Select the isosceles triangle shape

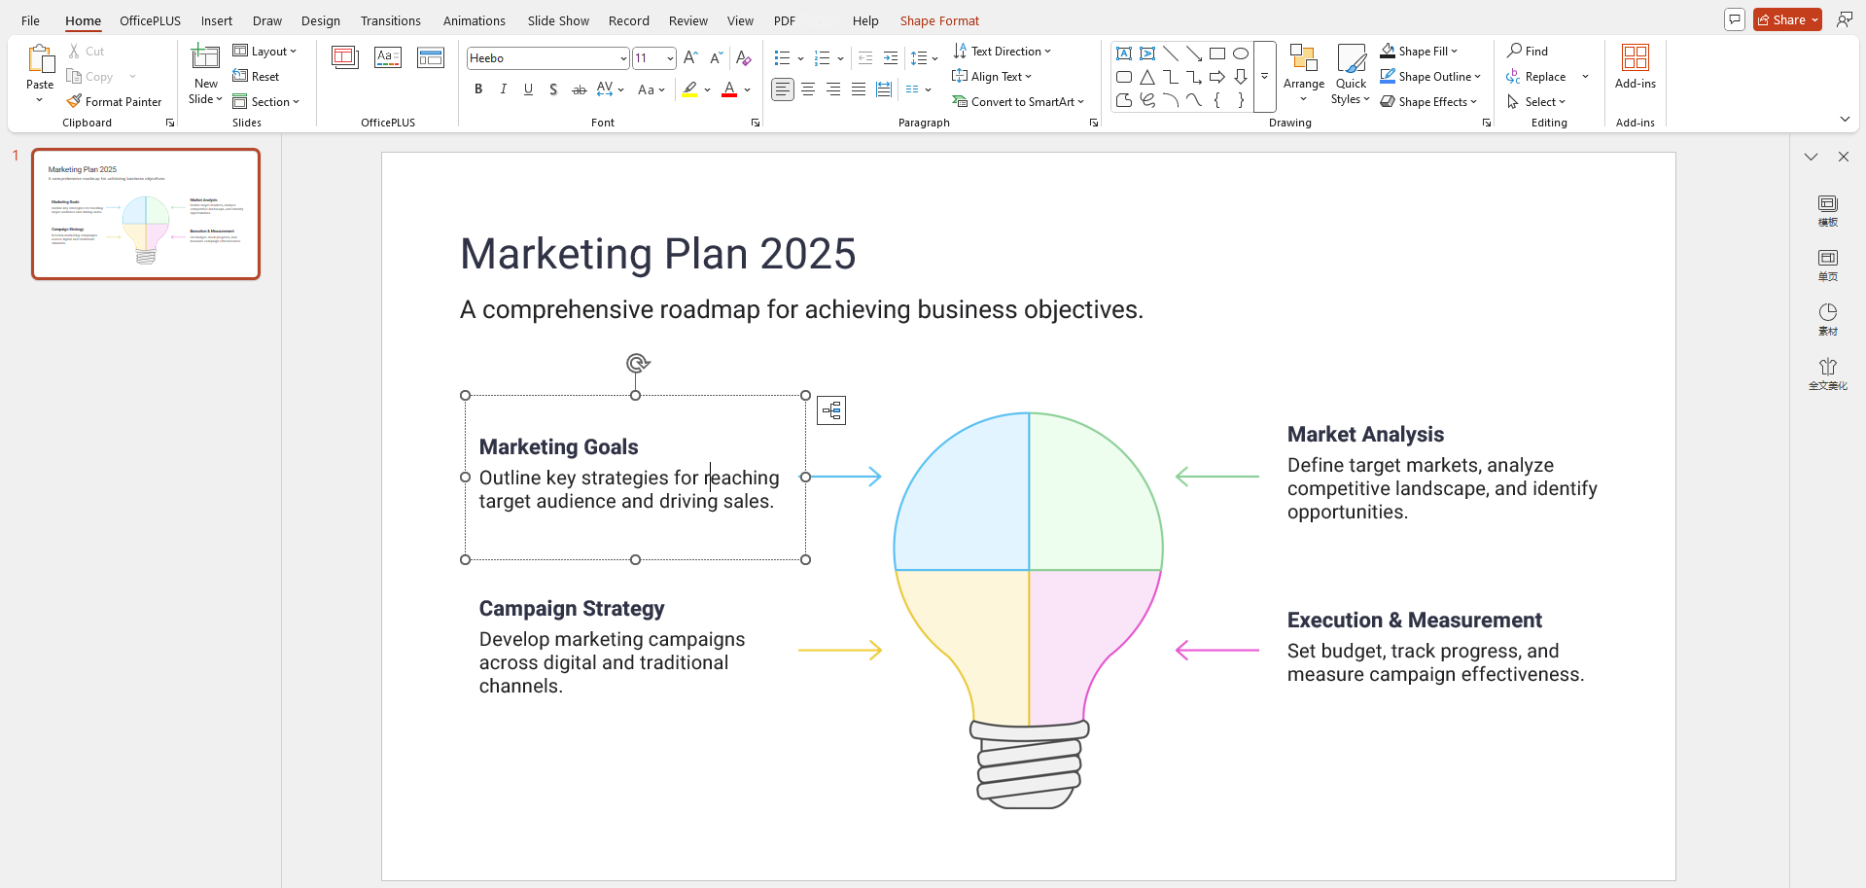[x=1147, y=77]
